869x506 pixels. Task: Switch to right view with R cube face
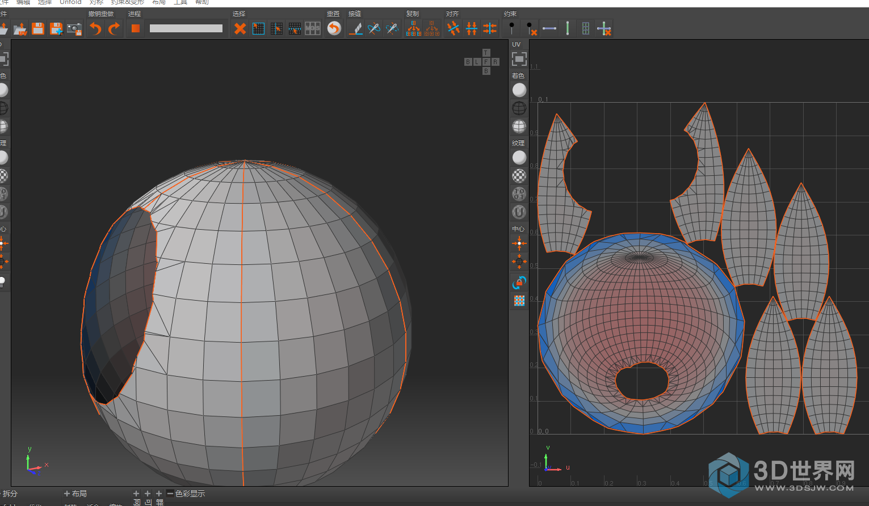click(x=495, y=62)
